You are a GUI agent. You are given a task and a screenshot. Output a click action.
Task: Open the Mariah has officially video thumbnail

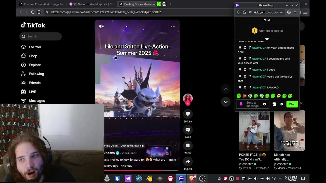(289, 131)
